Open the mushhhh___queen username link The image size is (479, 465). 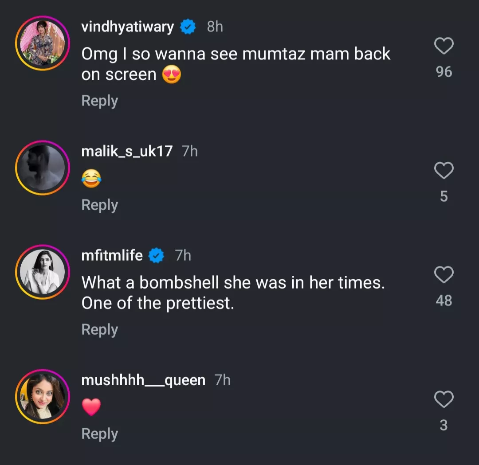coord(143,380)
